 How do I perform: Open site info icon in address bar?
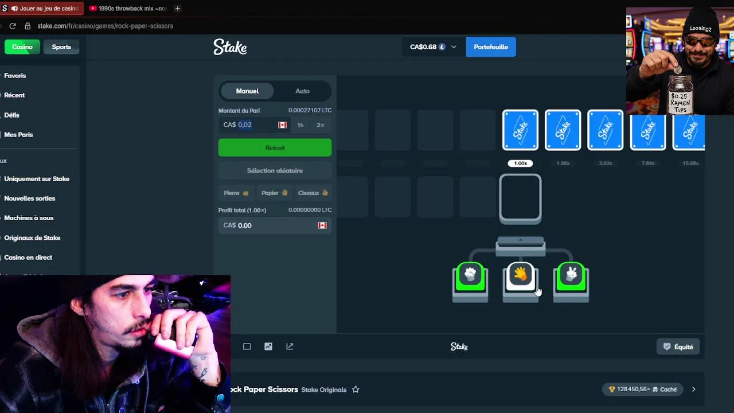coord(28,26)
